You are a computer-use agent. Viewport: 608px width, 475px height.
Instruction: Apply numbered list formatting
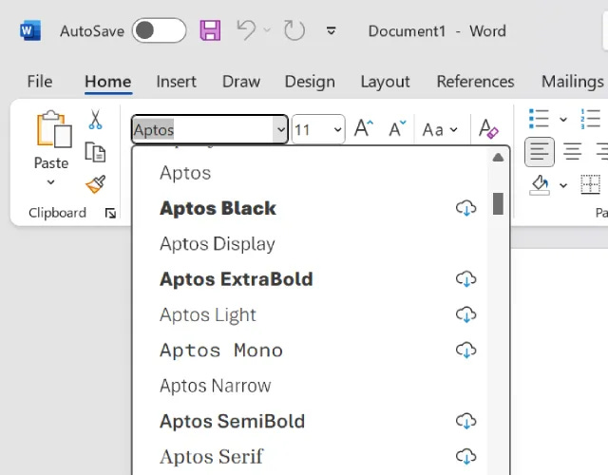(x=590, y=119)
